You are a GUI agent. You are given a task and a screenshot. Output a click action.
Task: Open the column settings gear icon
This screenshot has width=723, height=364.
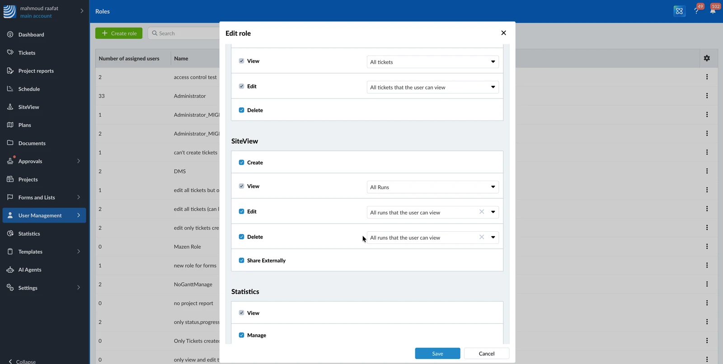707,58
